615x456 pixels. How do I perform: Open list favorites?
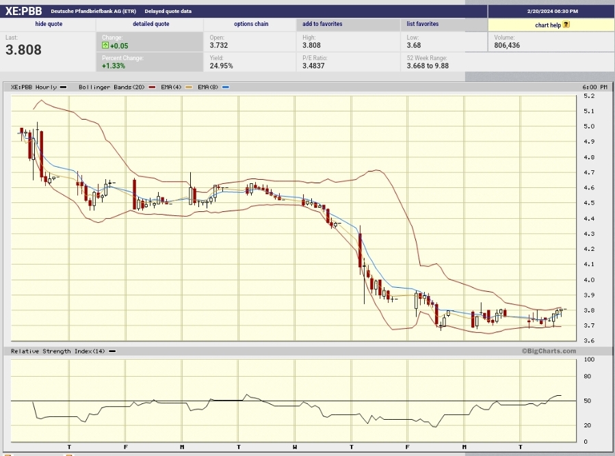coord(422,24)
